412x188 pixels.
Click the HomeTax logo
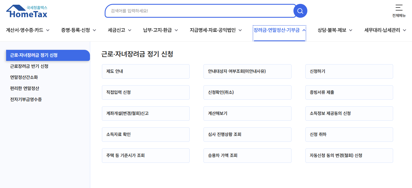pyautogui.click(x=26, y=11)
